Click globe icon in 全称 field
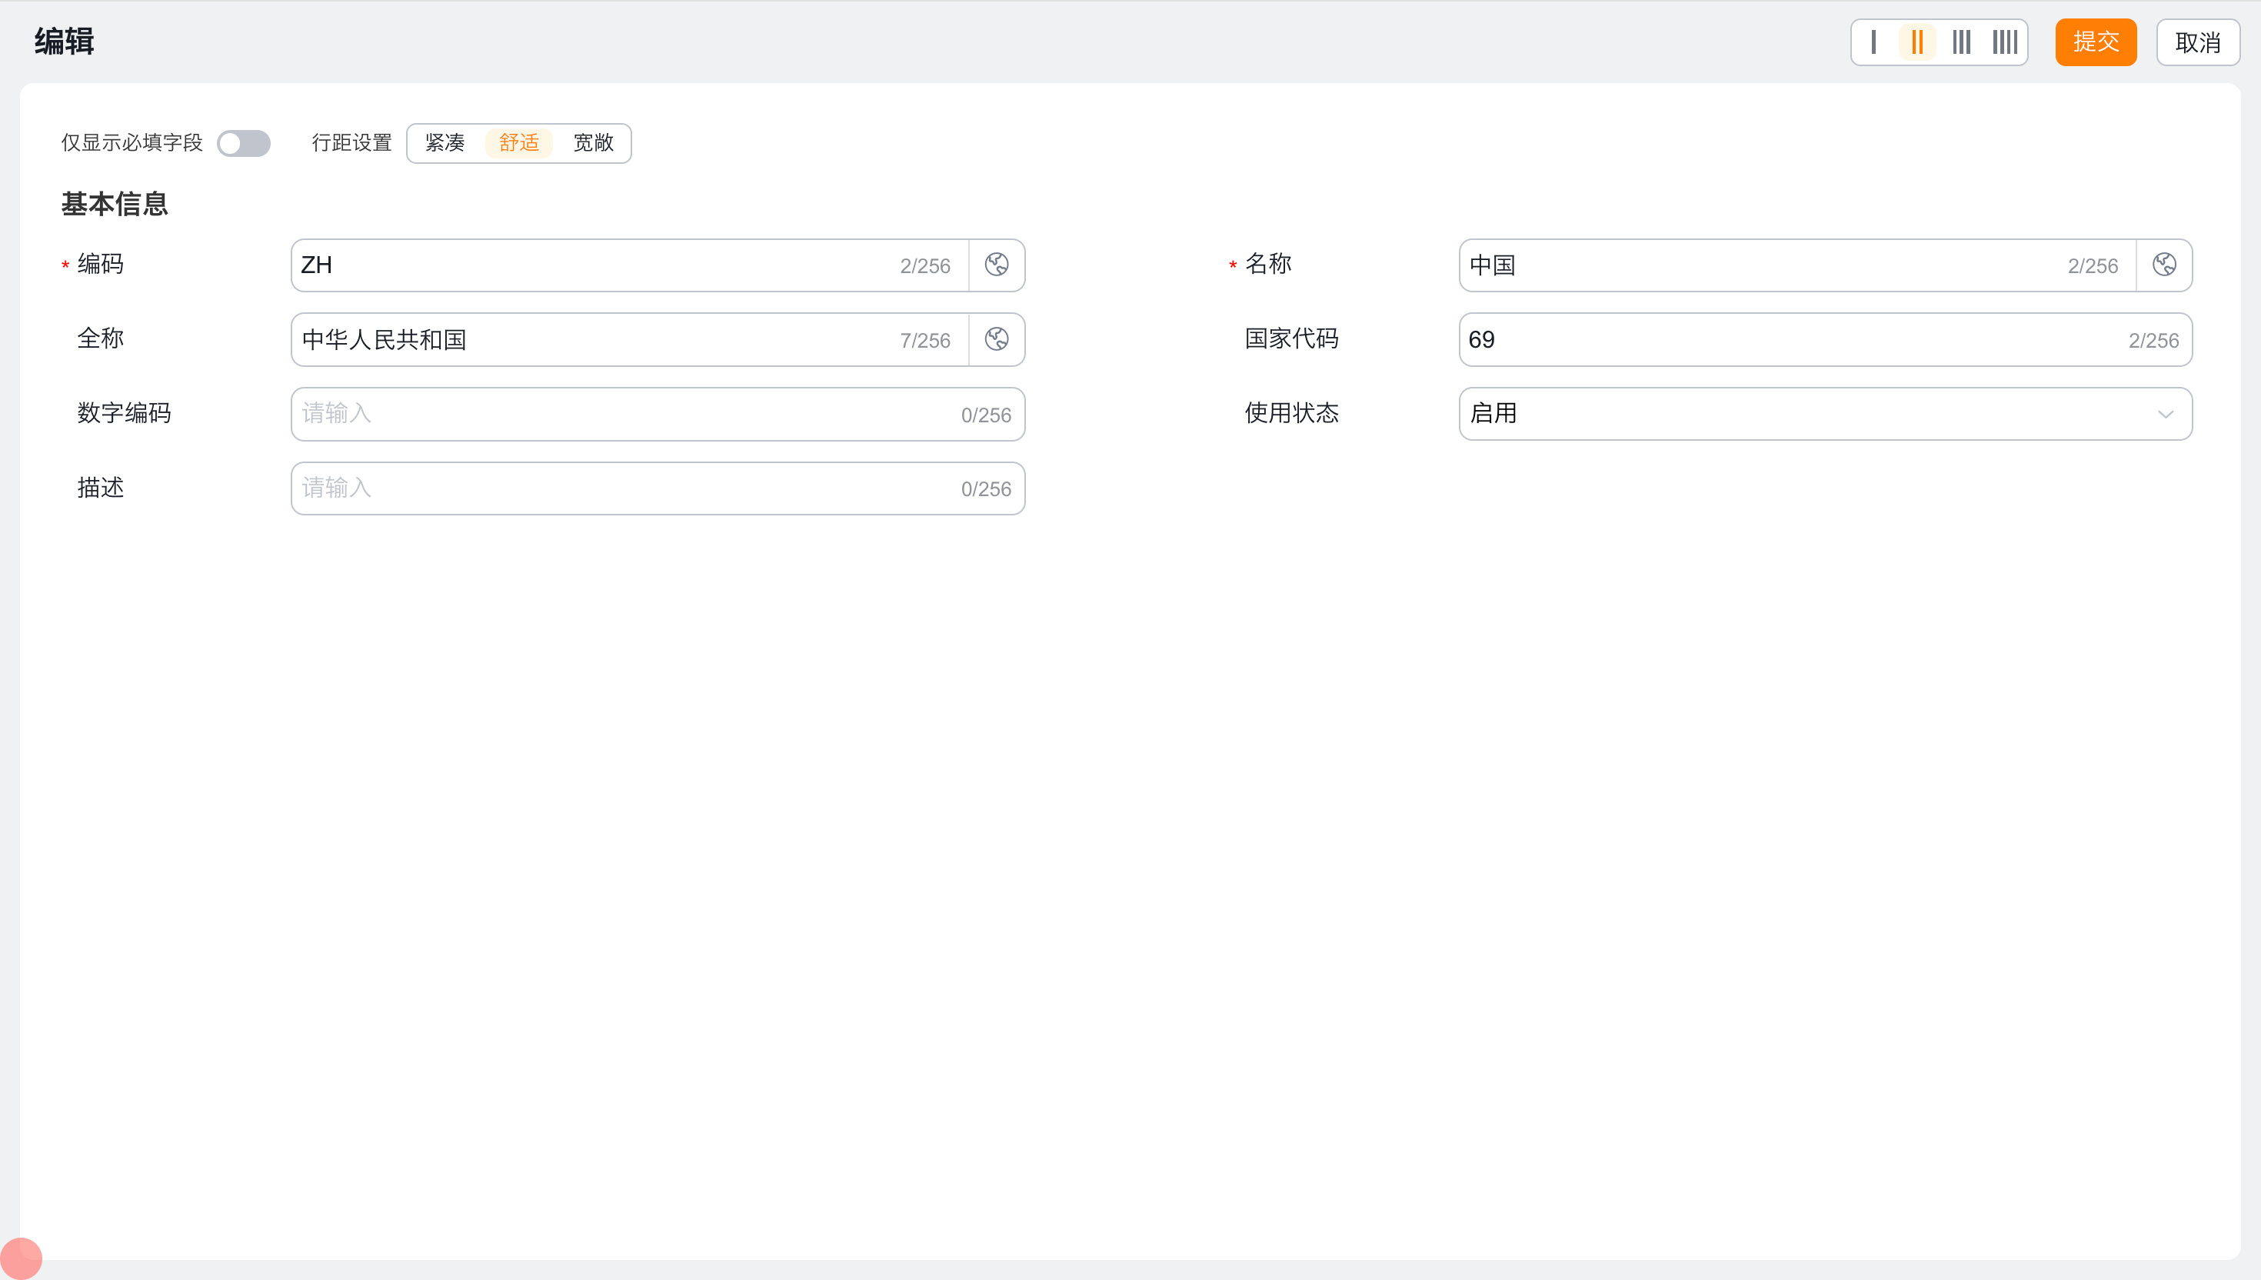Screen dimensions: 2261x1280 tap(997, 339)
